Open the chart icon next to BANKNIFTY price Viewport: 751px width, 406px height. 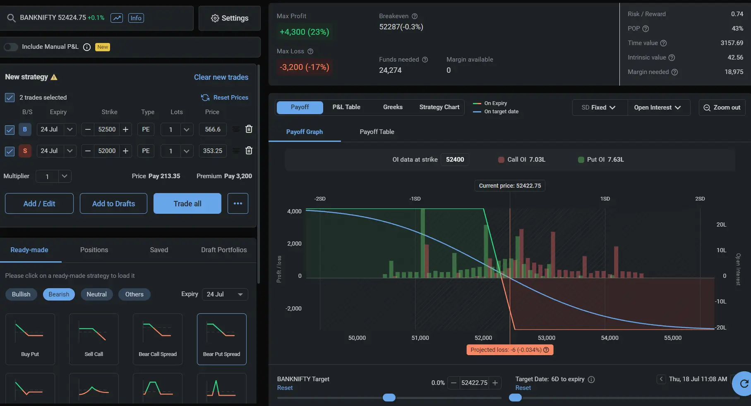click(x=117, y=18)
